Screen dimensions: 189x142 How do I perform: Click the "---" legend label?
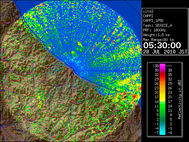pos(169,66)
